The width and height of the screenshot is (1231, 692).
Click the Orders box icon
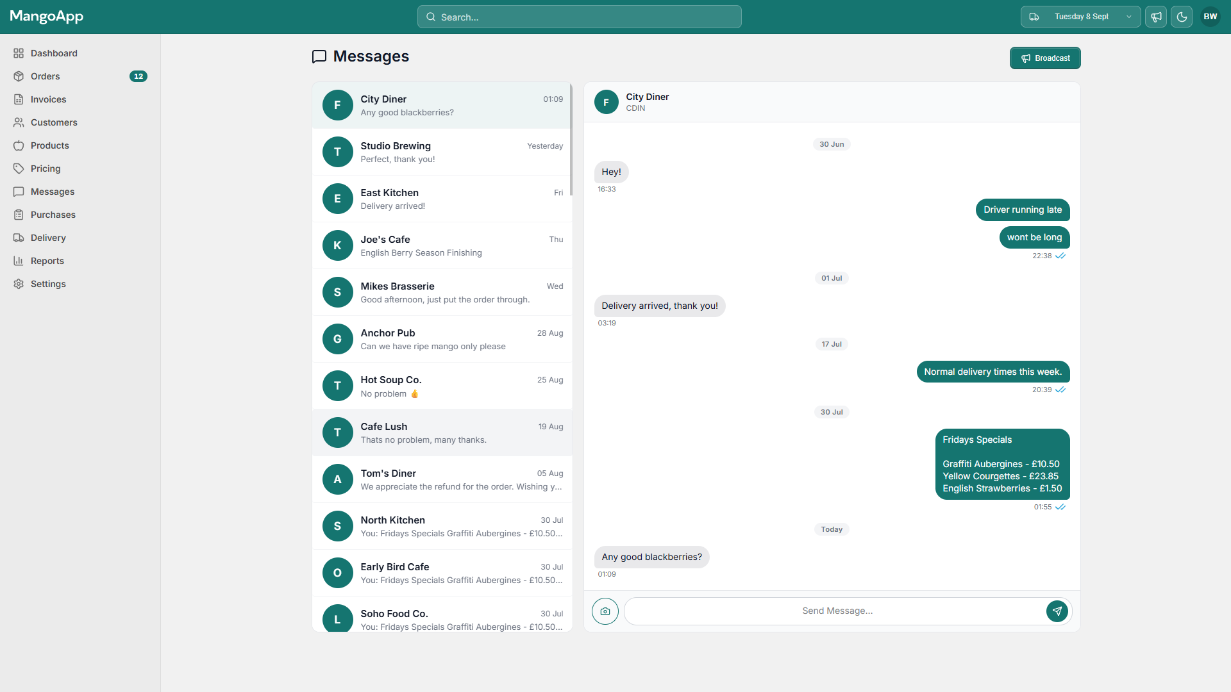[x=19, y=76]
